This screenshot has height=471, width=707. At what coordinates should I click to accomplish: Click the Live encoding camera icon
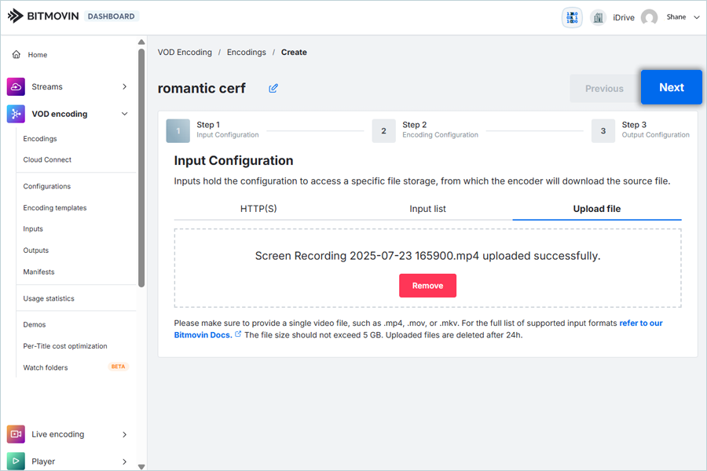[16, 434]
